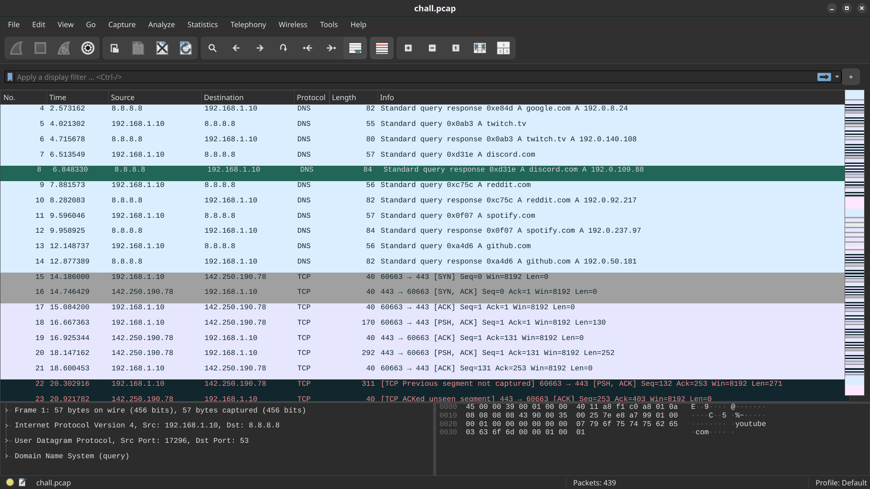This screenshot has width=870, height=489.
Task: Zoom in on the packet list
Action: pos(408,48)
